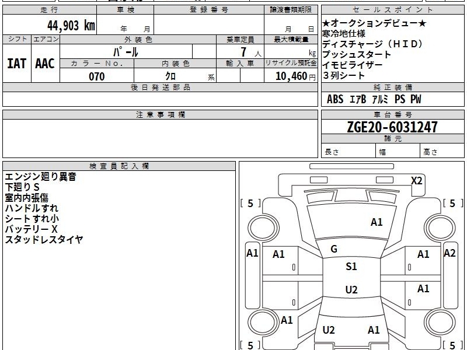Image resolution: width=467 pixels, height=350 pixels.
Task: Select the 外装色 header
Action: click(138, 39)
